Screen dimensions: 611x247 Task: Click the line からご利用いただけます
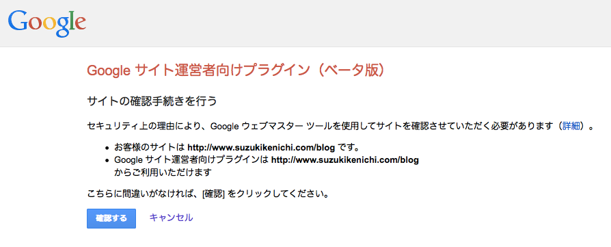(x=163, y=172)
